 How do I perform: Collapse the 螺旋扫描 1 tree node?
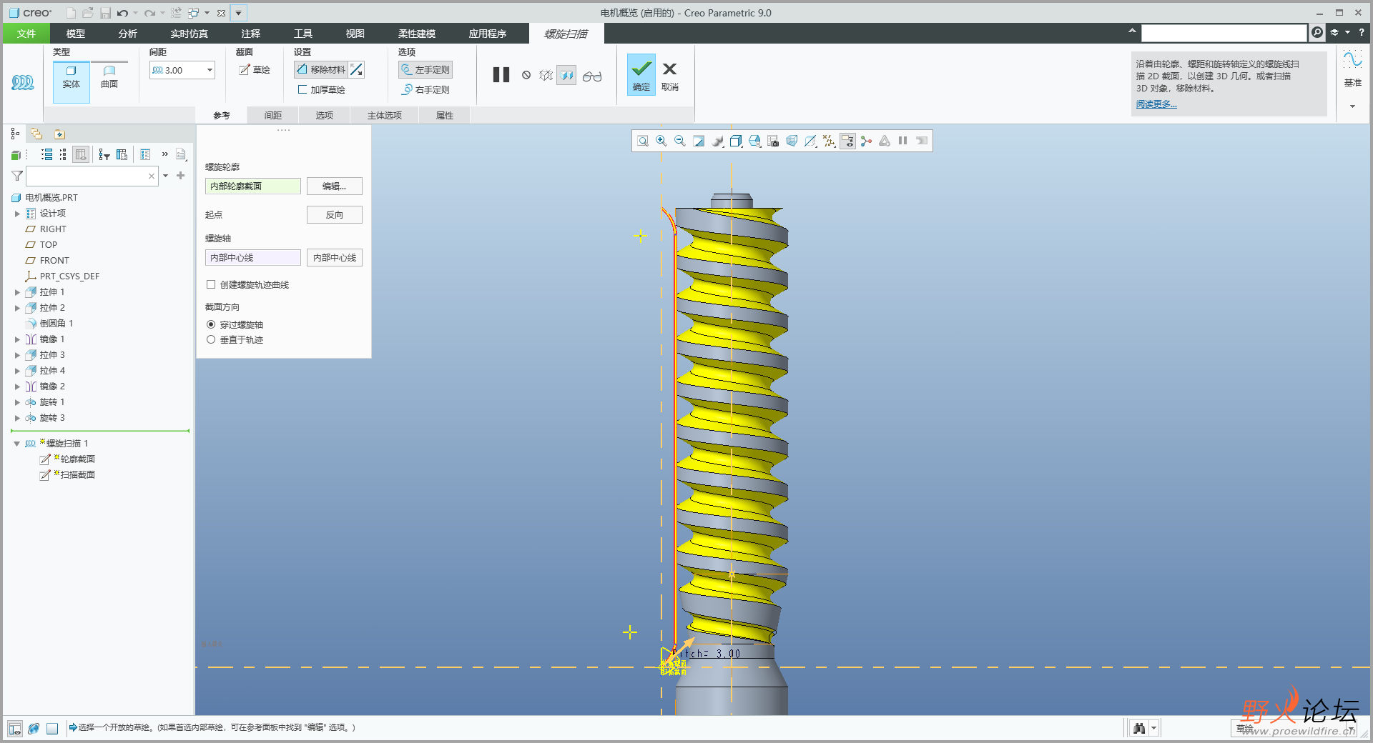(17, 444)
